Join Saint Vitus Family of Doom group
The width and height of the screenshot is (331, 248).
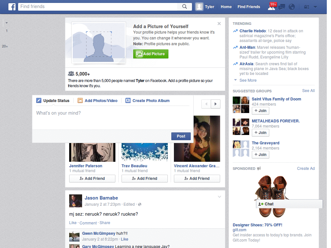click(x=261, y=111)
